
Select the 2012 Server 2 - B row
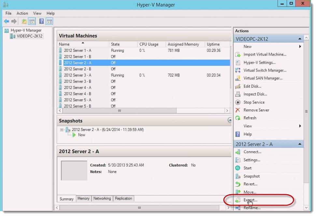click(x=144, y=69)
